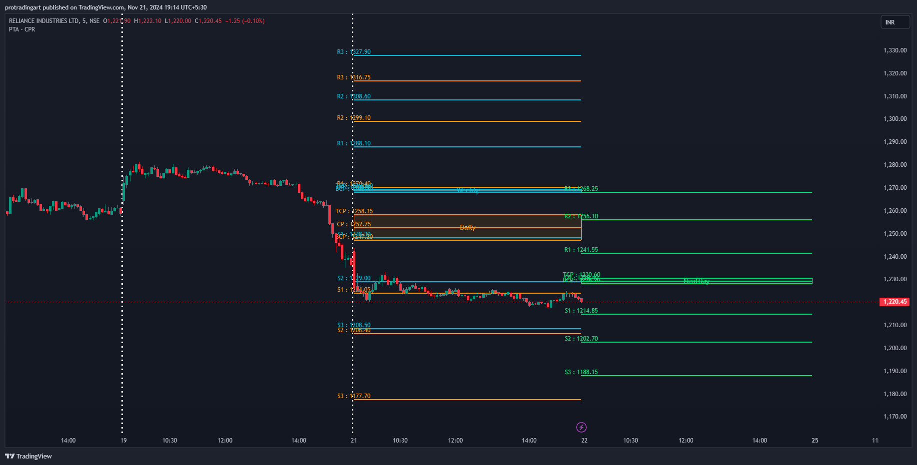
Task: Click the green R1 : 1241.55 label
Action: tap(581, 250)
